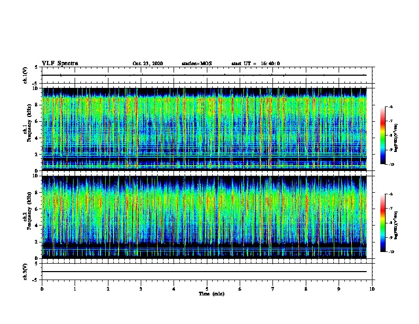The image size is (419, 324).
Task: Click the "ch.3(V)" axis label
Action: [25, 272]
